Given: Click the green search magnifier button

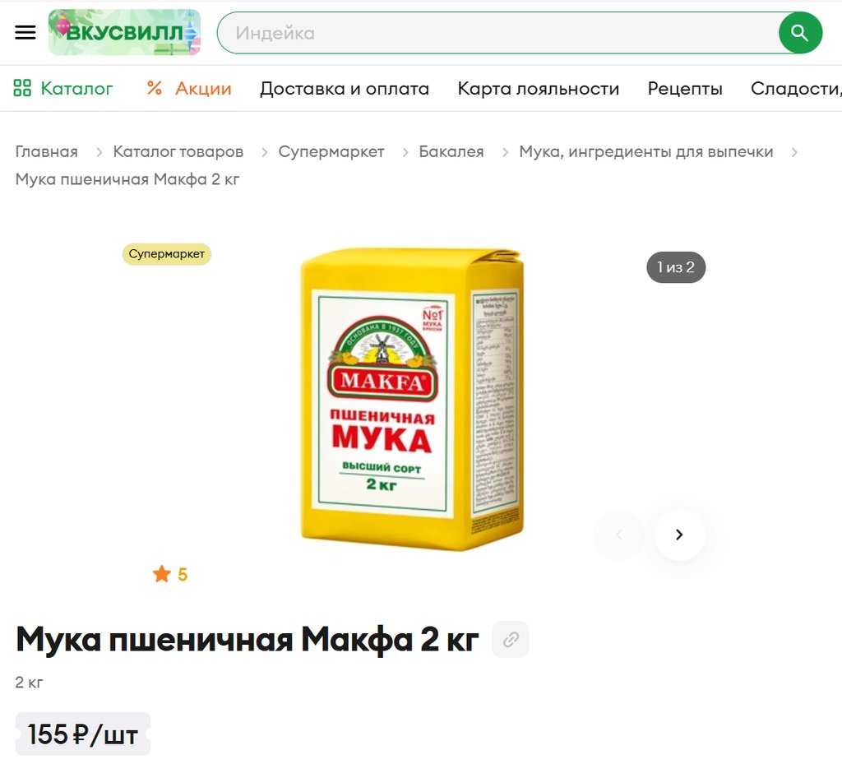Looking at the screenshot, I should coord(799,33).
